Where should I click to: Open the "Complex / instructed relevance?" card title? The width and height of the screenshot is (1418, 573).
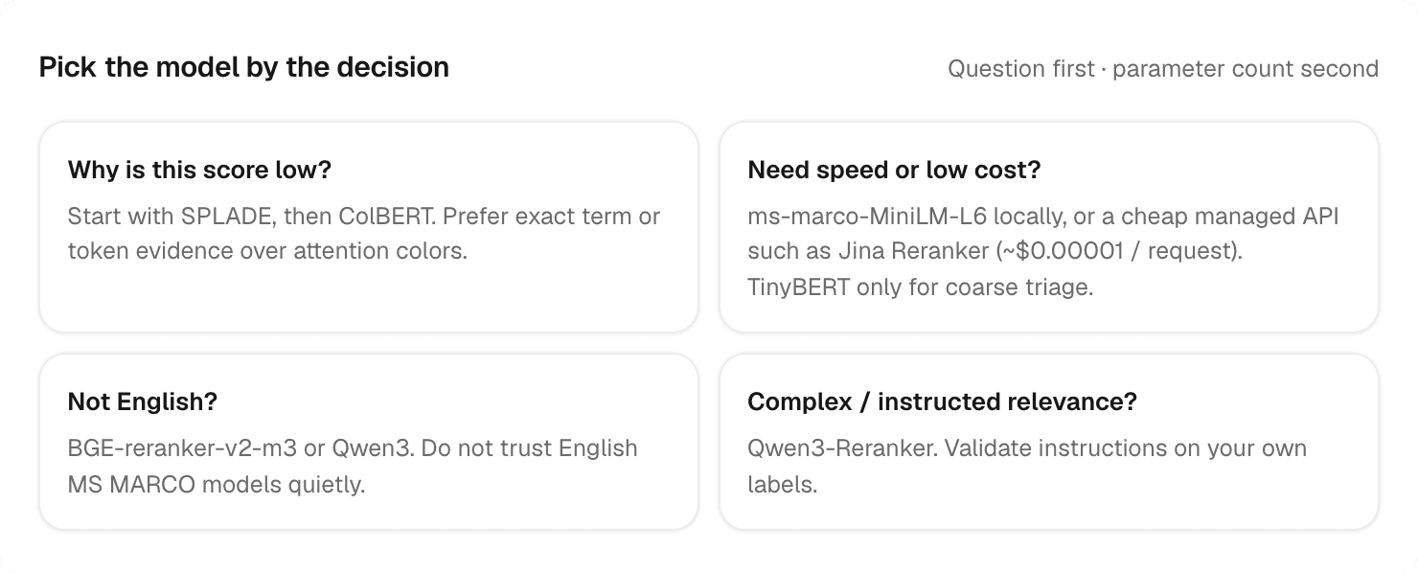pos(942,402)
